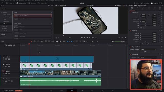
Task: Click the Replace Clip toolbar icon
Action: tap(53, 41)
